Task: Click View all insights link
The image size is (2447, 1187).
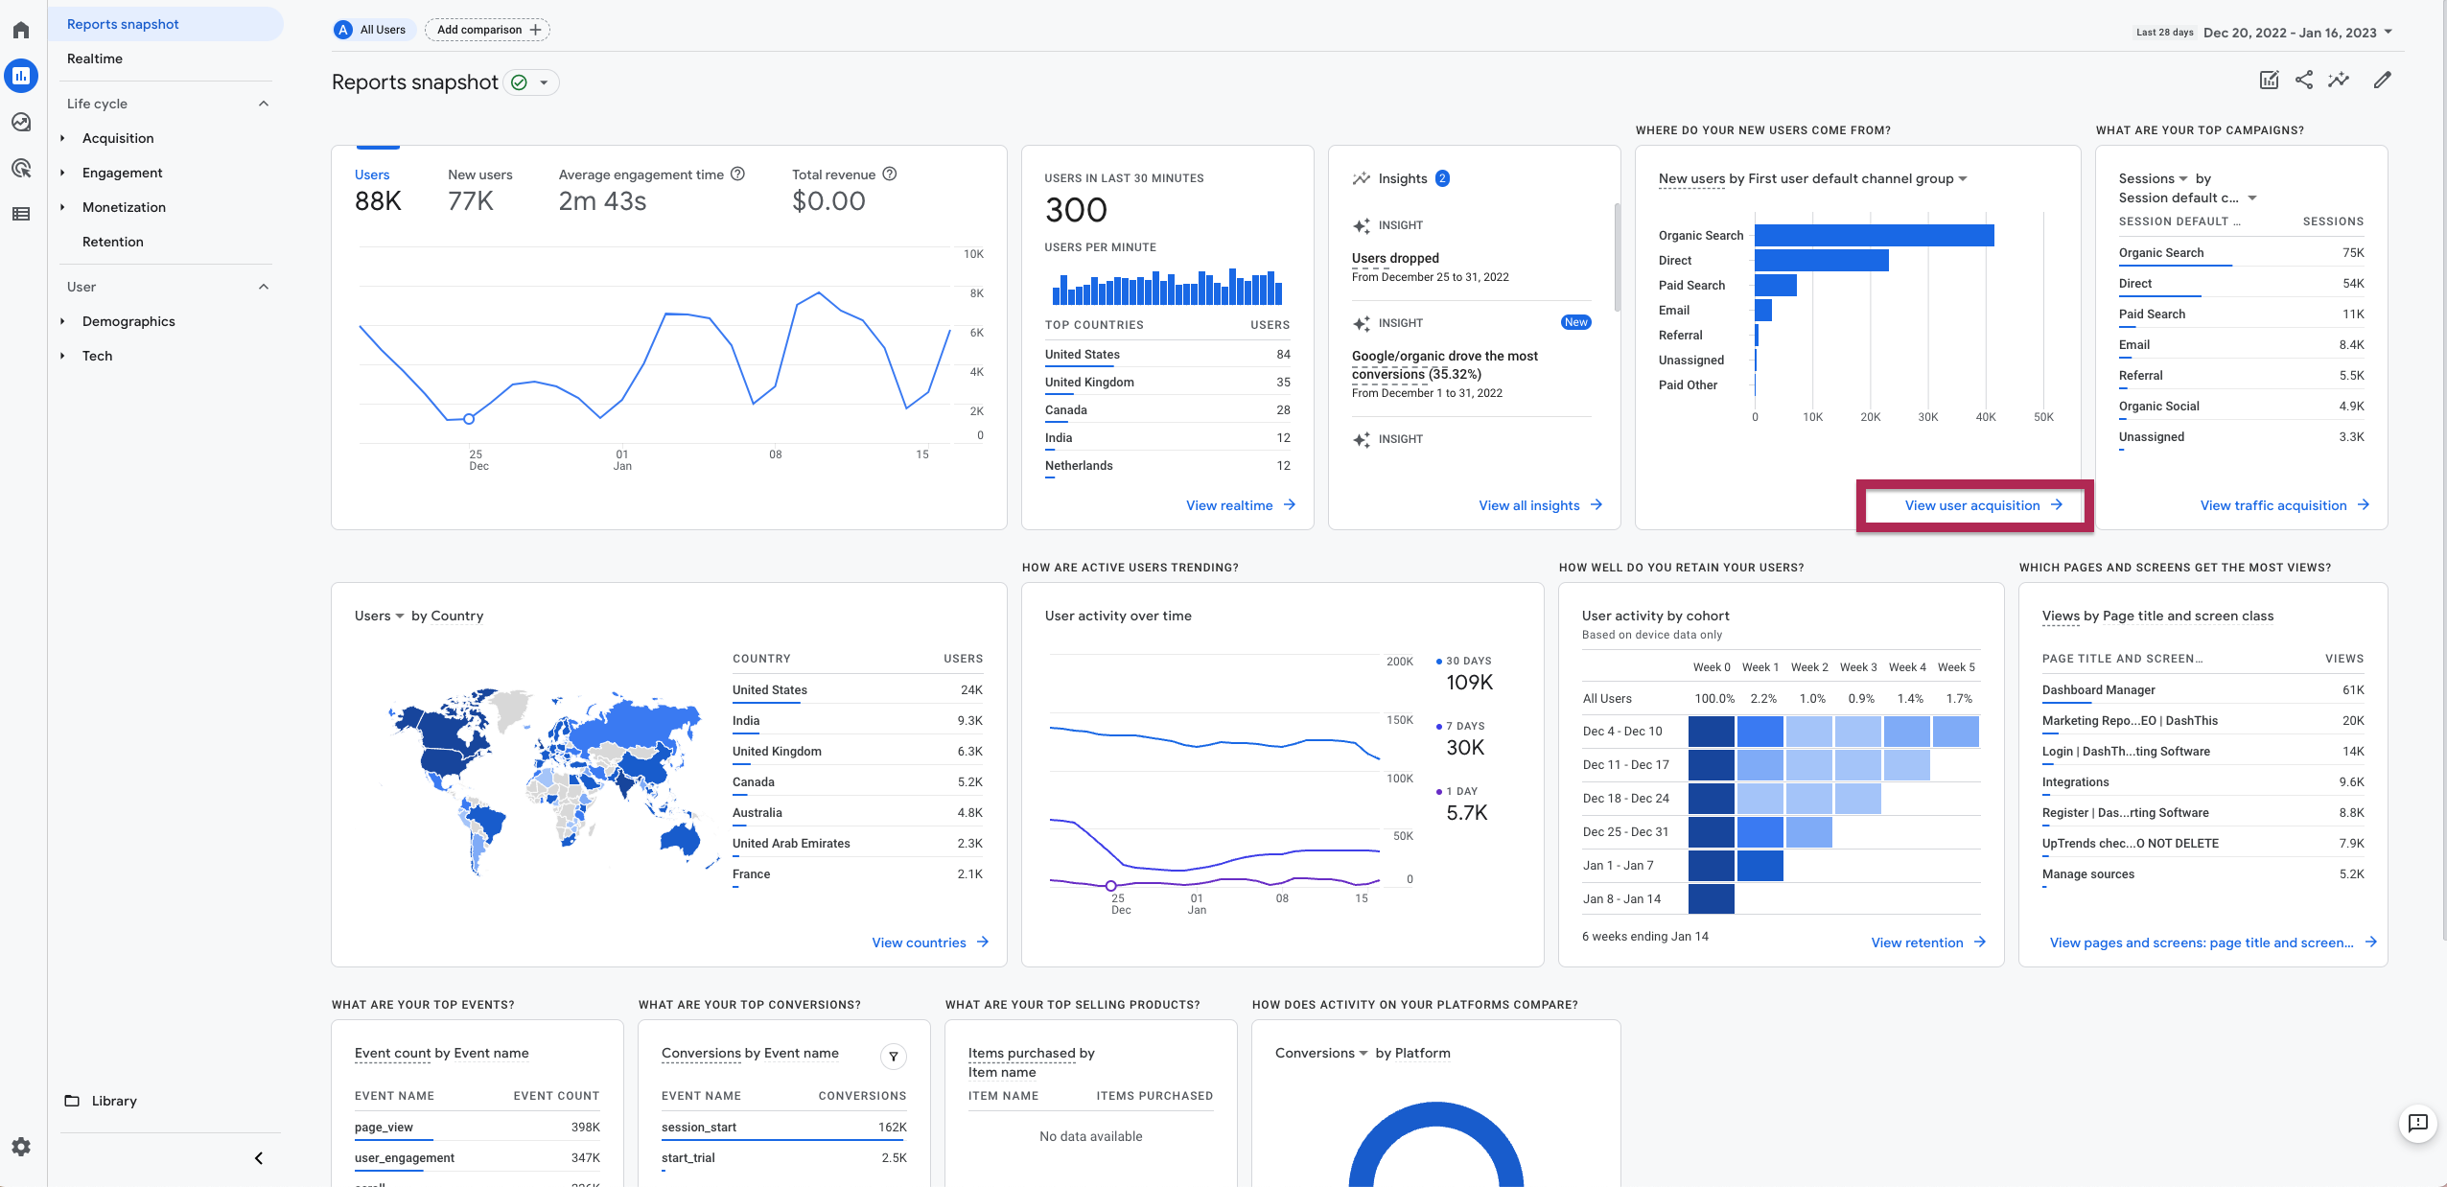Action: tap(1540, 505)
